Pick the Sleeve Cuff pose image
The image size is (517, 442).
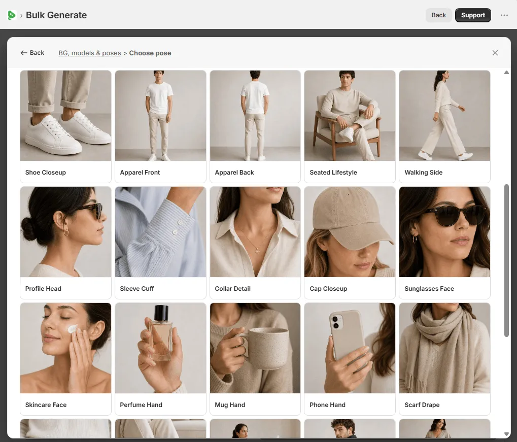(x=160, y=232)
